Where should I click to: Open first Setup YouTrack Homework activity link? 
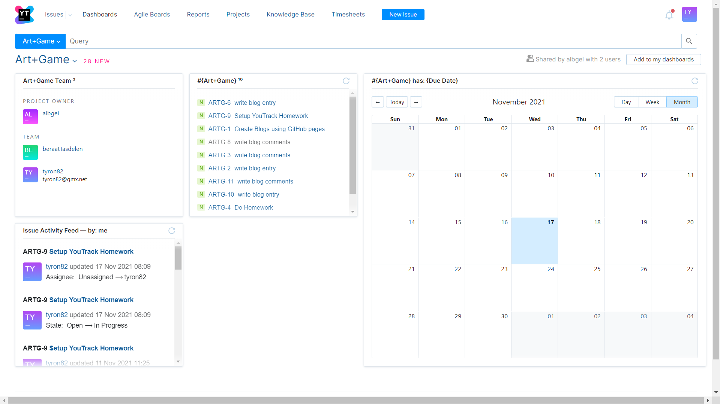tap(91, 252)
